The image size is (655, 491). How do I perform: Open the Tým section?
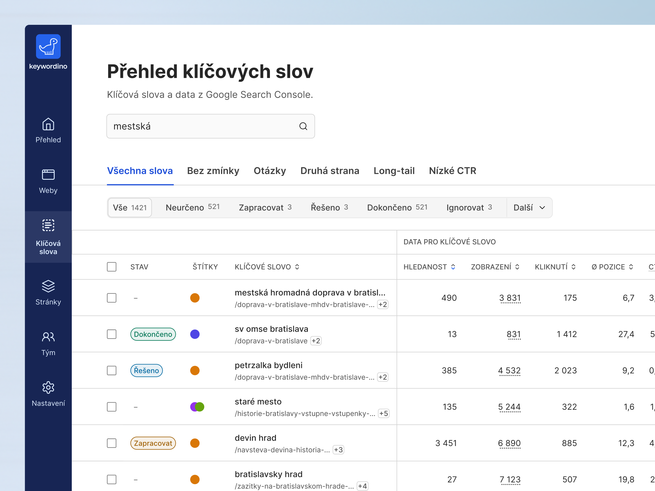(48, 337)
